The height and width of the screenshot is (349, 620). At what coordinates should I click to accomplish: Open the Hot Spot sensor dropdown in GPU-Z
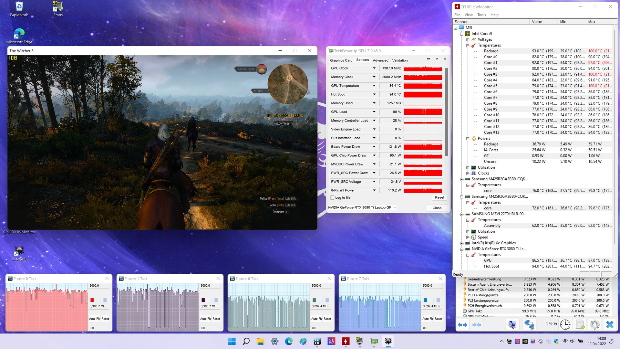(374, 94)
